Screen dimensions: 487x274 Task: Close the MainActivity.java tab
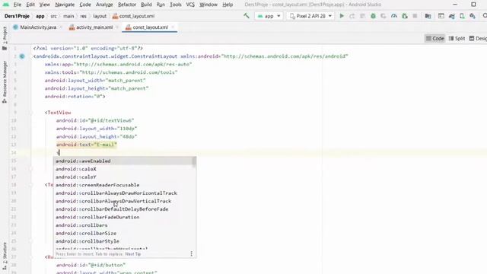(61, 27)
